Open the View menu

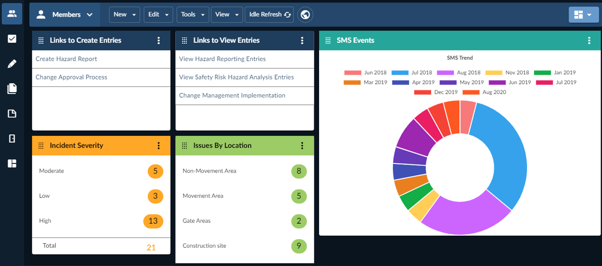point(226,15)
